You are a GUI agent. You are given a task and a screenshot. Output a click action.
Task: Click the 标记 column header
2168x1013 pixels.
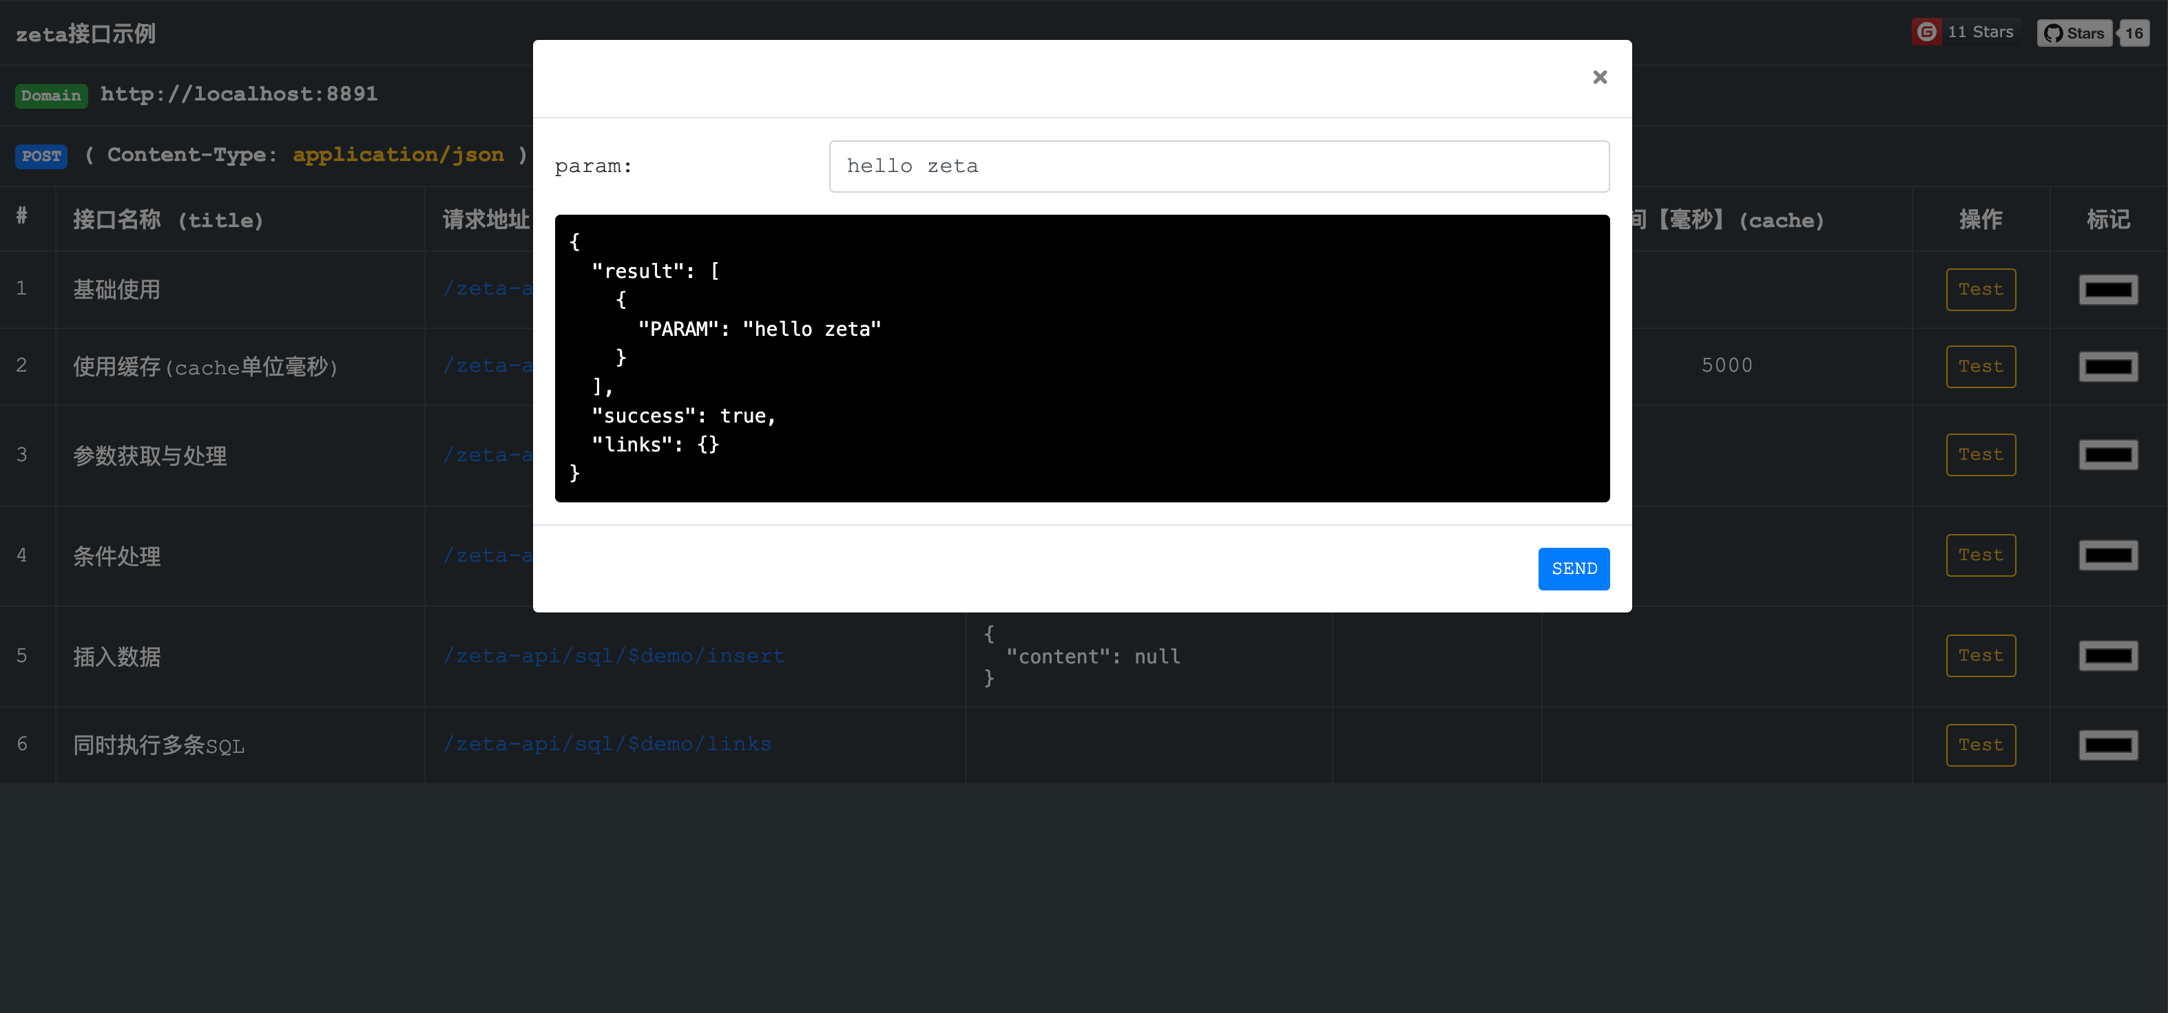click(x=2107, y=220)
